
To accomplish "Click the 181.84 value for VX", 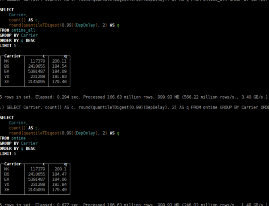I will [x=59, y=185].
